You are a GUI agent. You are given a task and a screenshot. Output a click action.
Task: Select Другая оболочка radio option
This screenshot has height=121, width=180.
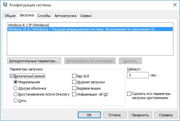pyautogui.click(x=15, y=88)
